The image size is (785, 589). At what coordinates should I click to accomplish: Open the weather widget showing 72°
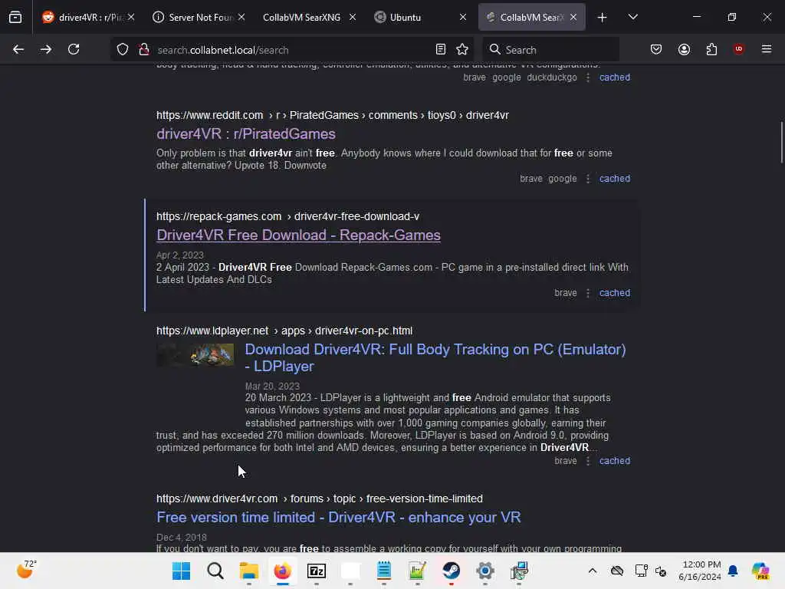tap(27, 570)
